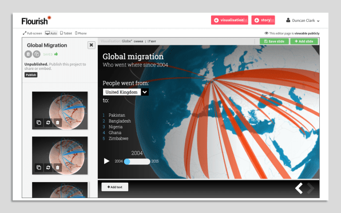
Task: Click the green Save slide button
Action: 274,41
